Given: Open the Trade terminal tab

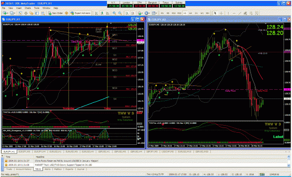Looking at the screenshot, I should coord(9,169).
